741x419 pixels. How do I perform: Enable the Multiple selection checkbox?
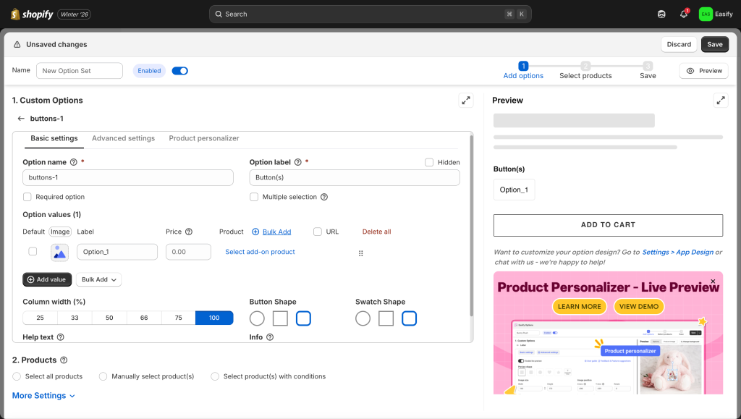point(254,197)
